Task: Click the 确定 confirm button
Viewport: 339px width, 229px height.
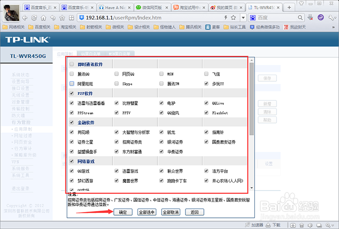Action: (x=123, y=212)
